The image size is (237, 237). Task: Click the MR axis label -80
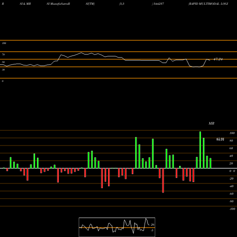[231, 201]
